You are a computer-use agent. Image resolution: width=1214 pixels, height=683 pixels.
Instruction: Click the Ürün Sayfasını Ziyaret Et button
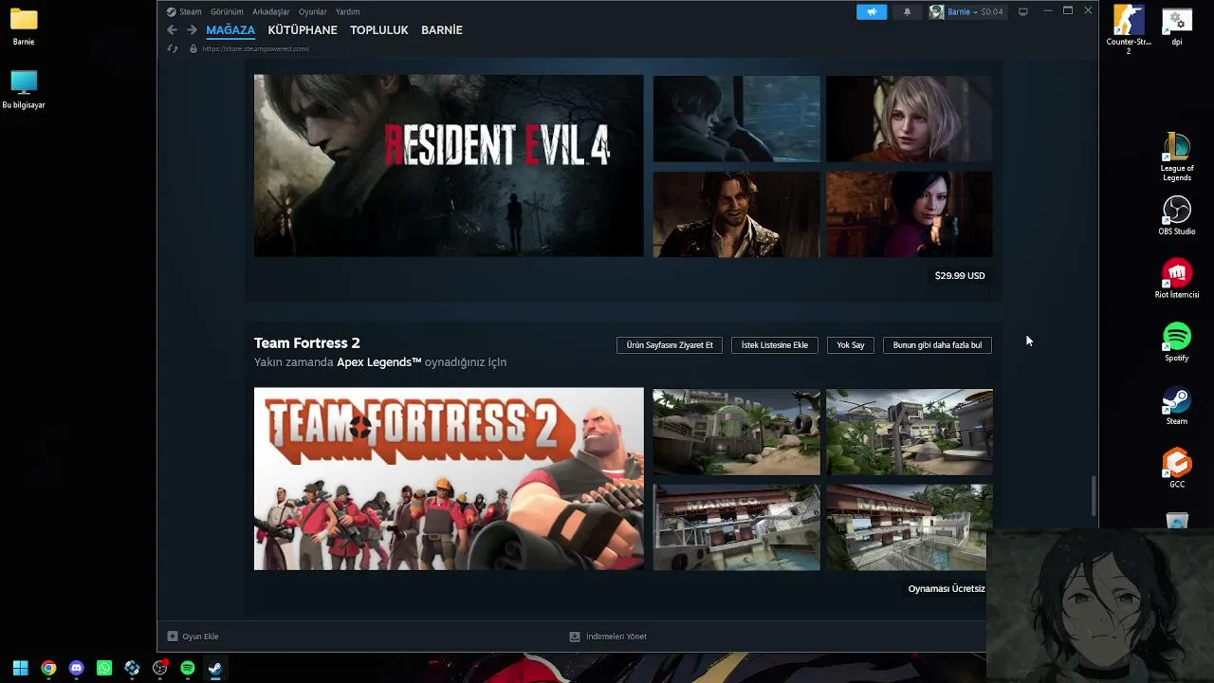pos(670,345)
